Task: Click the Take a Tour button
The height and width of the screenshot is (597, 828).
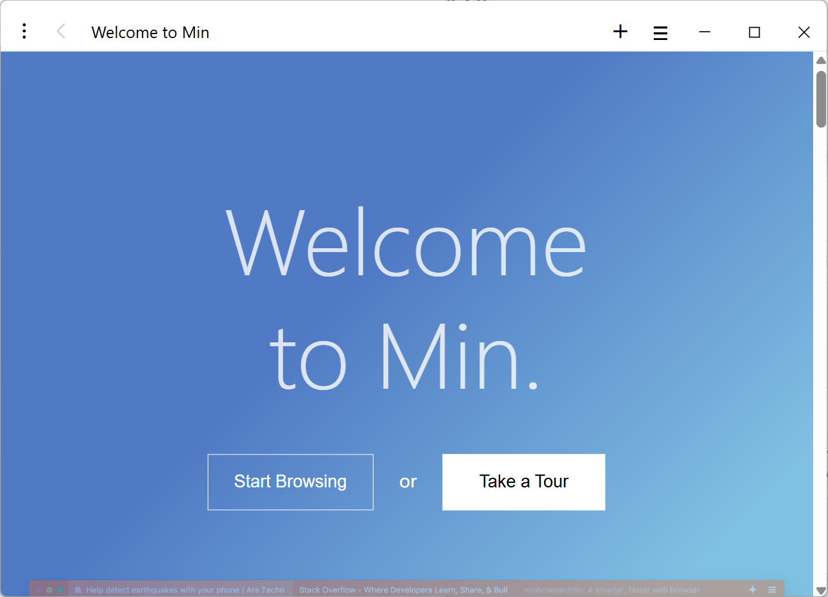Action: tap(523, 482)
